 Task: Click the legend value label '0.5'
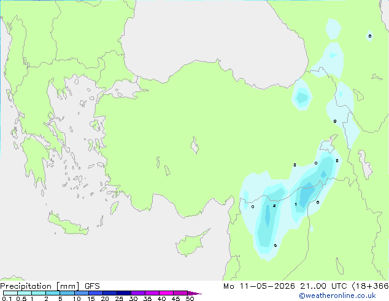click(x=21, y=299)
